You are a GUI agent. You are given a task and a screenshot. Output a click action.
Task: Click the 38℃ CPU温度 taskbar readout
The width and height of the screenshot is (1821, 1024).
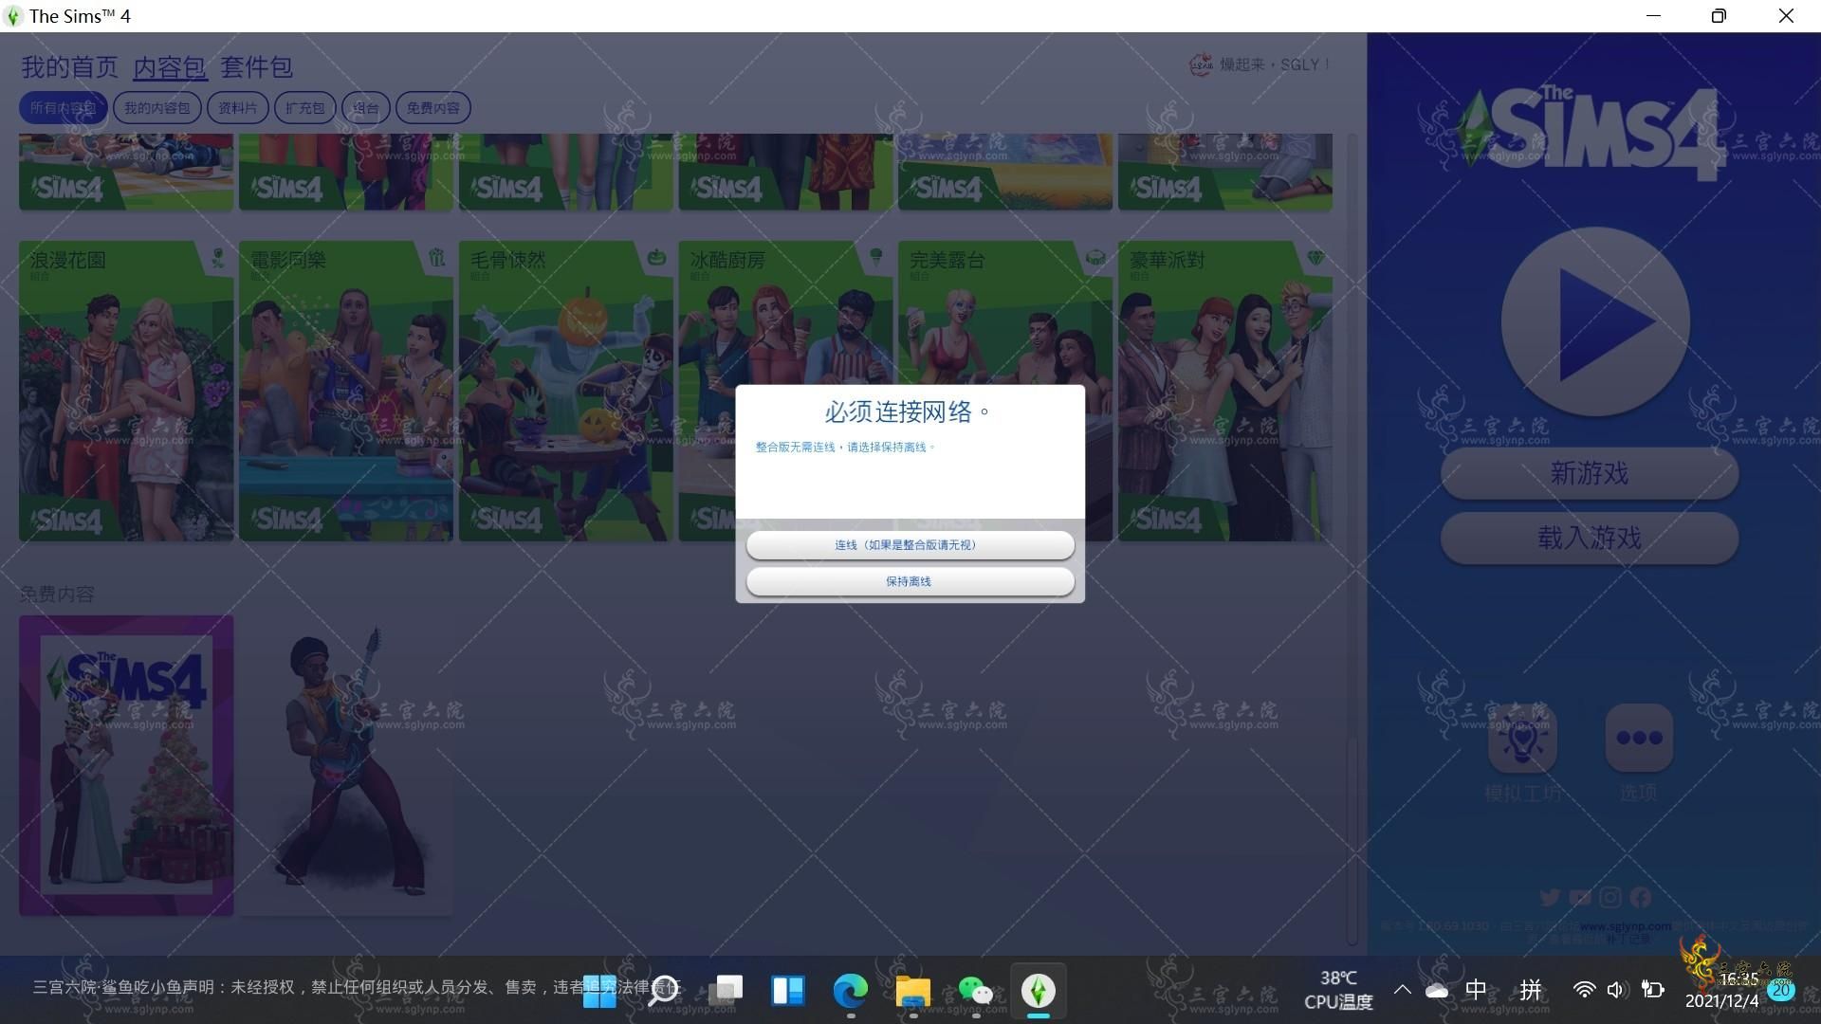click(x=1338, y=990)
